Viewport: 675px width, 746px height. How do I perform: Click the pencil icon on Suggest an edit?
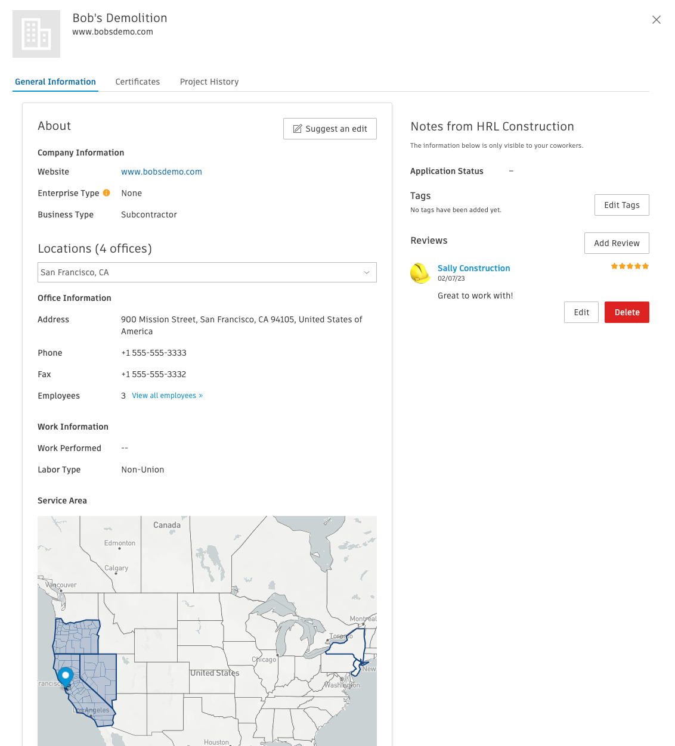tap(298, 129)
